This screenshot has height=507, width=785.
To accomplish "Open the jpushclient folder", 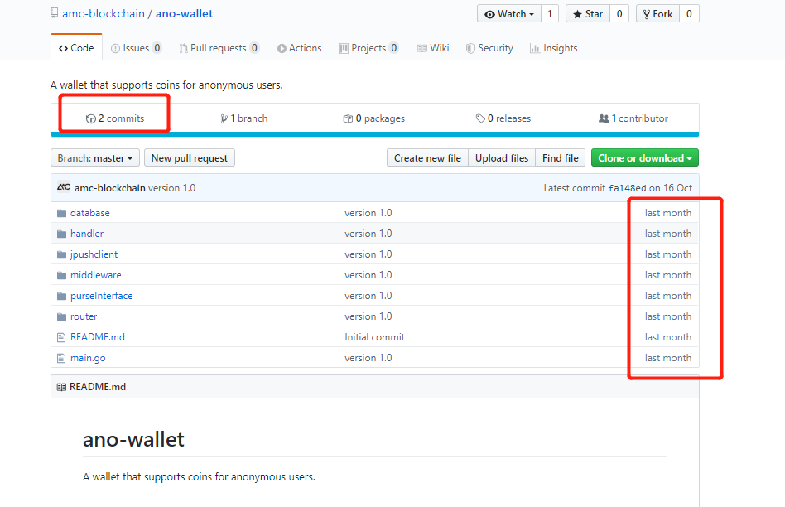I will 94,254.
